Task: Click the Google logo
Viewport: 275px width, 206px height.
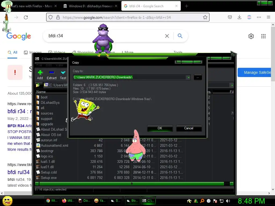Action: pos(19,36)
